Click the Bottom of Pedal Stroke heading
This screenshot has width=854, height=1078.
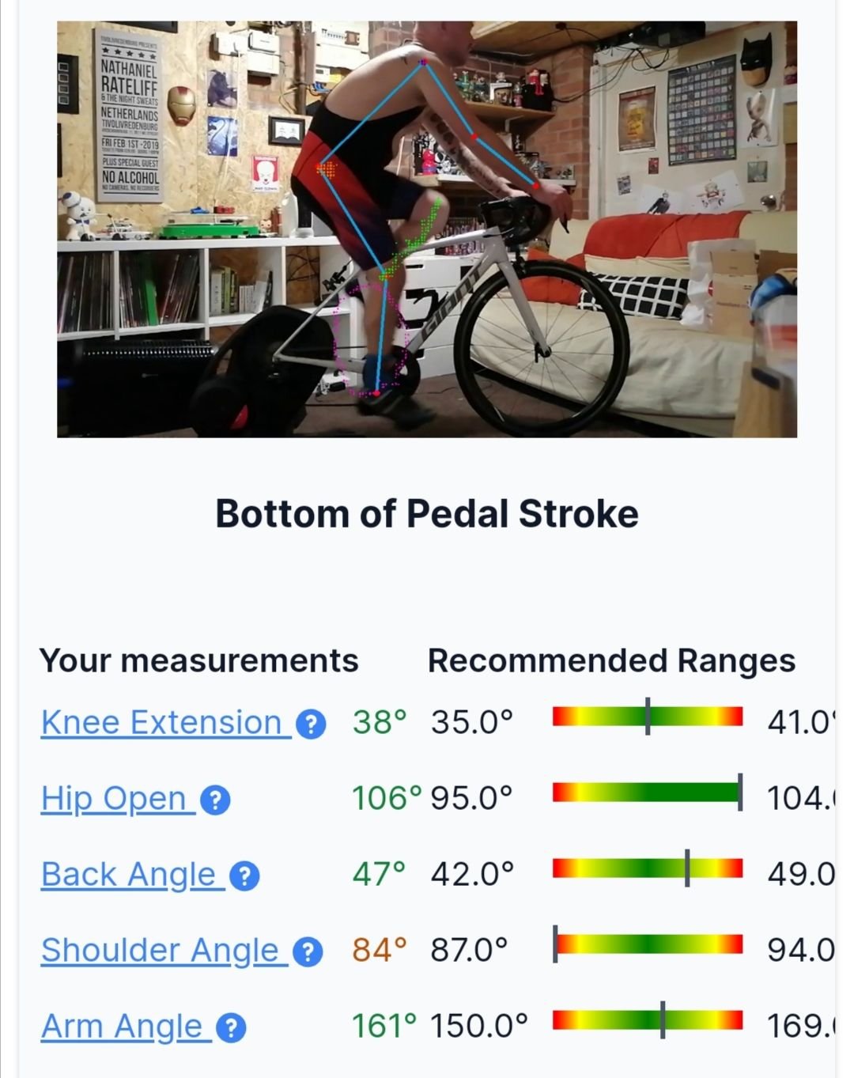(x=427, y=514)
